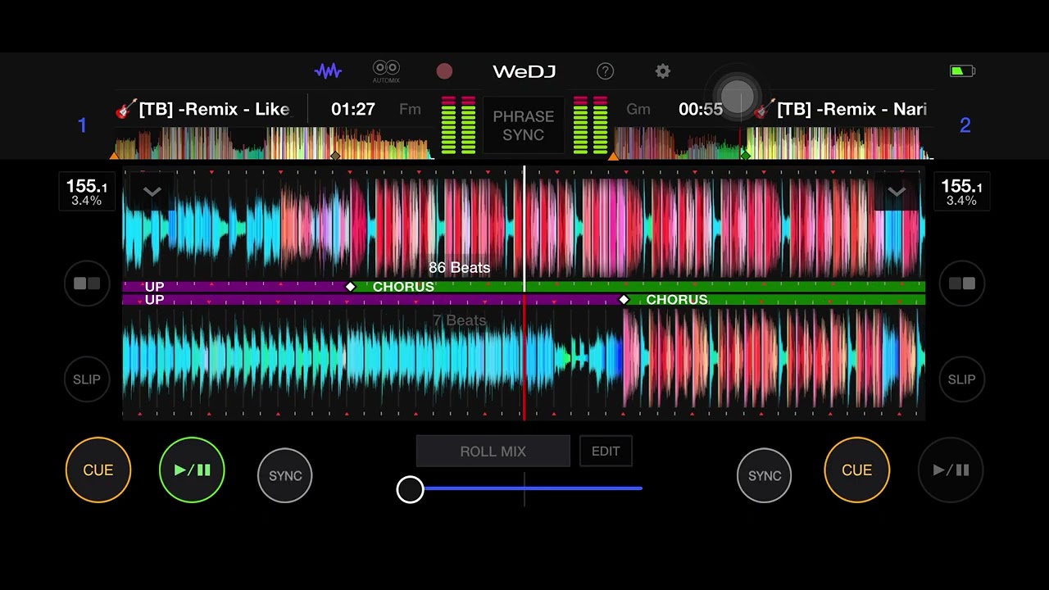Click the guitar icon on deck 1 track
1049x590 pixels.
point(126,109)
